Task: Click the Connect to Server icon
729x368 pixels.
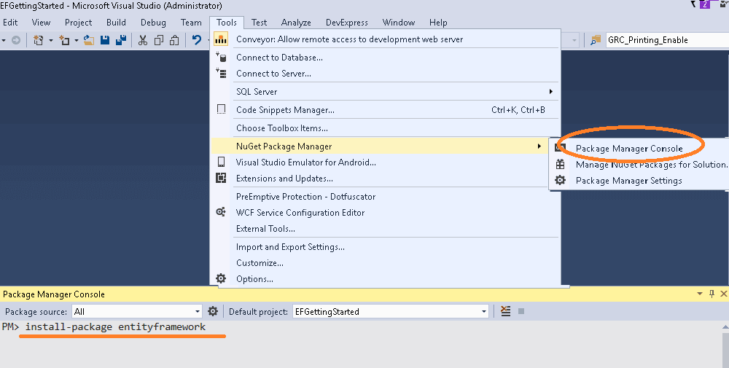Action: (x=221, y=73)
